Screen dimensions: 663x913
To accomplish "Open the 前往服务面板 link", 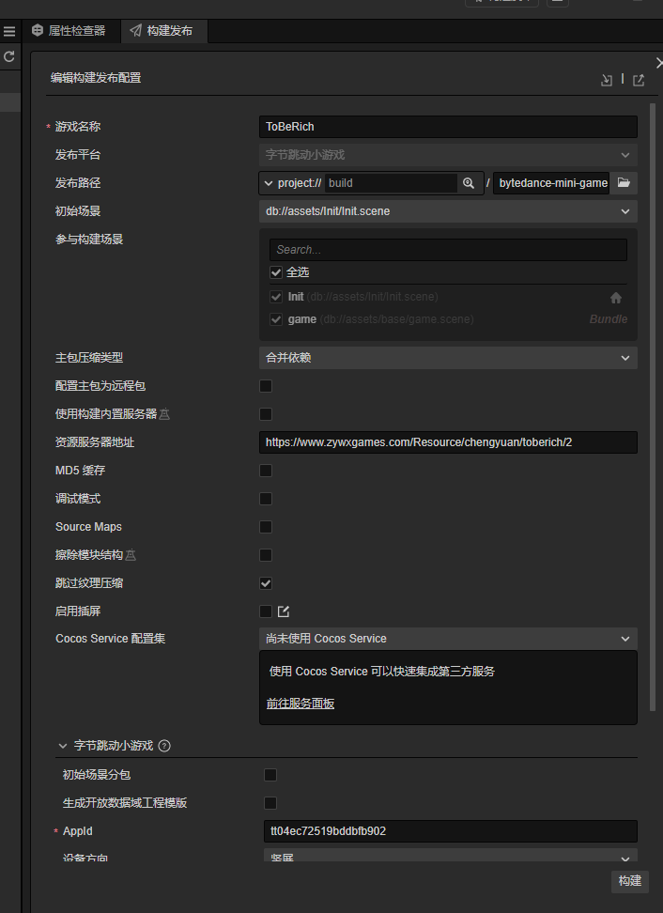I will coord(301,704).
